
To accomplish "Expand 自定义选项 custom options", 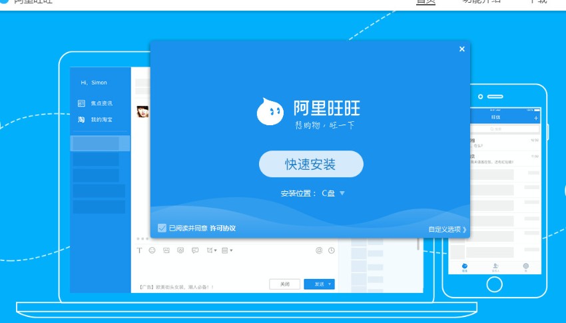I will pyautogui.click(x=447, y=229).
